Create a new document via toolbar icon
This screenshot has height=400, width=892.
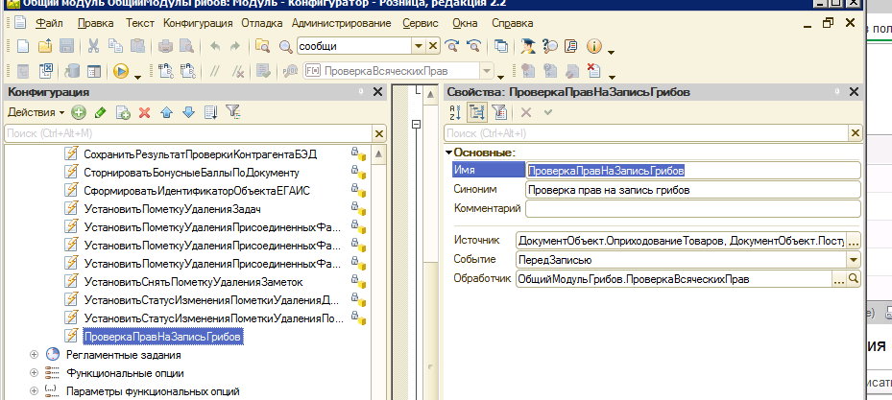[22, 46]
